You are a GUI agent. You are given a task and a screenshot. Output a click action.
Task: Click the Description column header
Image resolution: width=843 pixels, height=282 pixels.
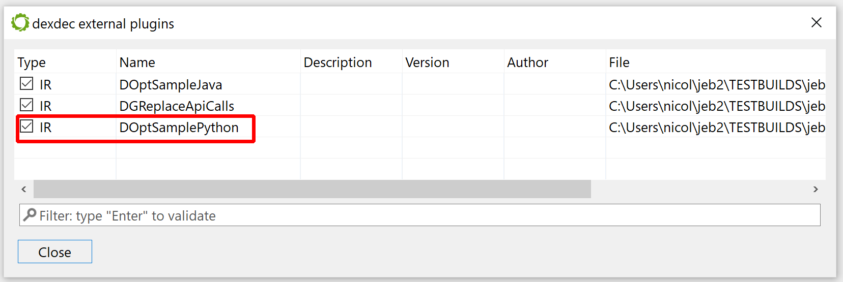338,62
